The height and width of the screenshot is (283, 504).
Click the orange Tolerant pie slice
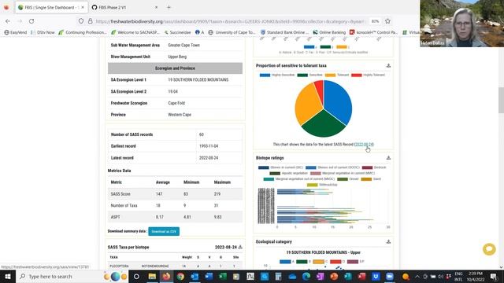[x=307, y=105]
